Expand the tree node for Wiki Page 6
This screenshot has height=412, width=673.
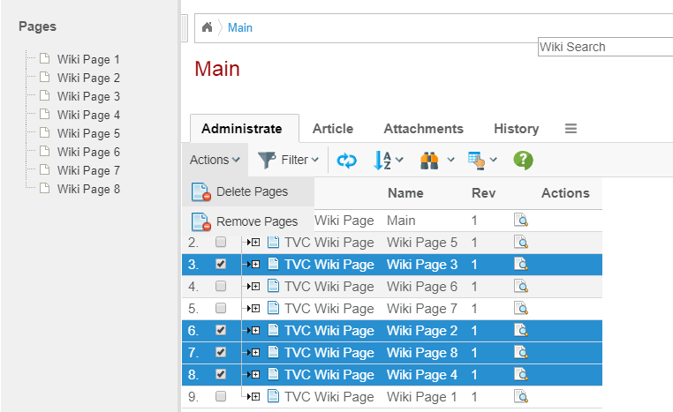click(x=254, y=287)
